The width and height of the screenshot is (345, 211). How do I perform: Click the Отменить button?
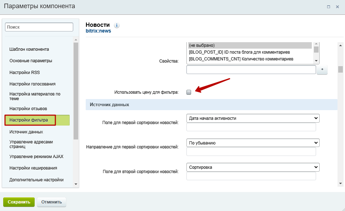click(51, 202)
